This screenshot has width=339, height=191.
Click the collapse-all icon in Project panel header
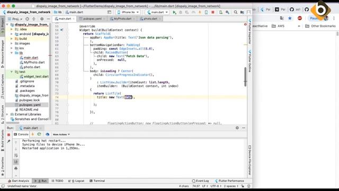(34, 19)
